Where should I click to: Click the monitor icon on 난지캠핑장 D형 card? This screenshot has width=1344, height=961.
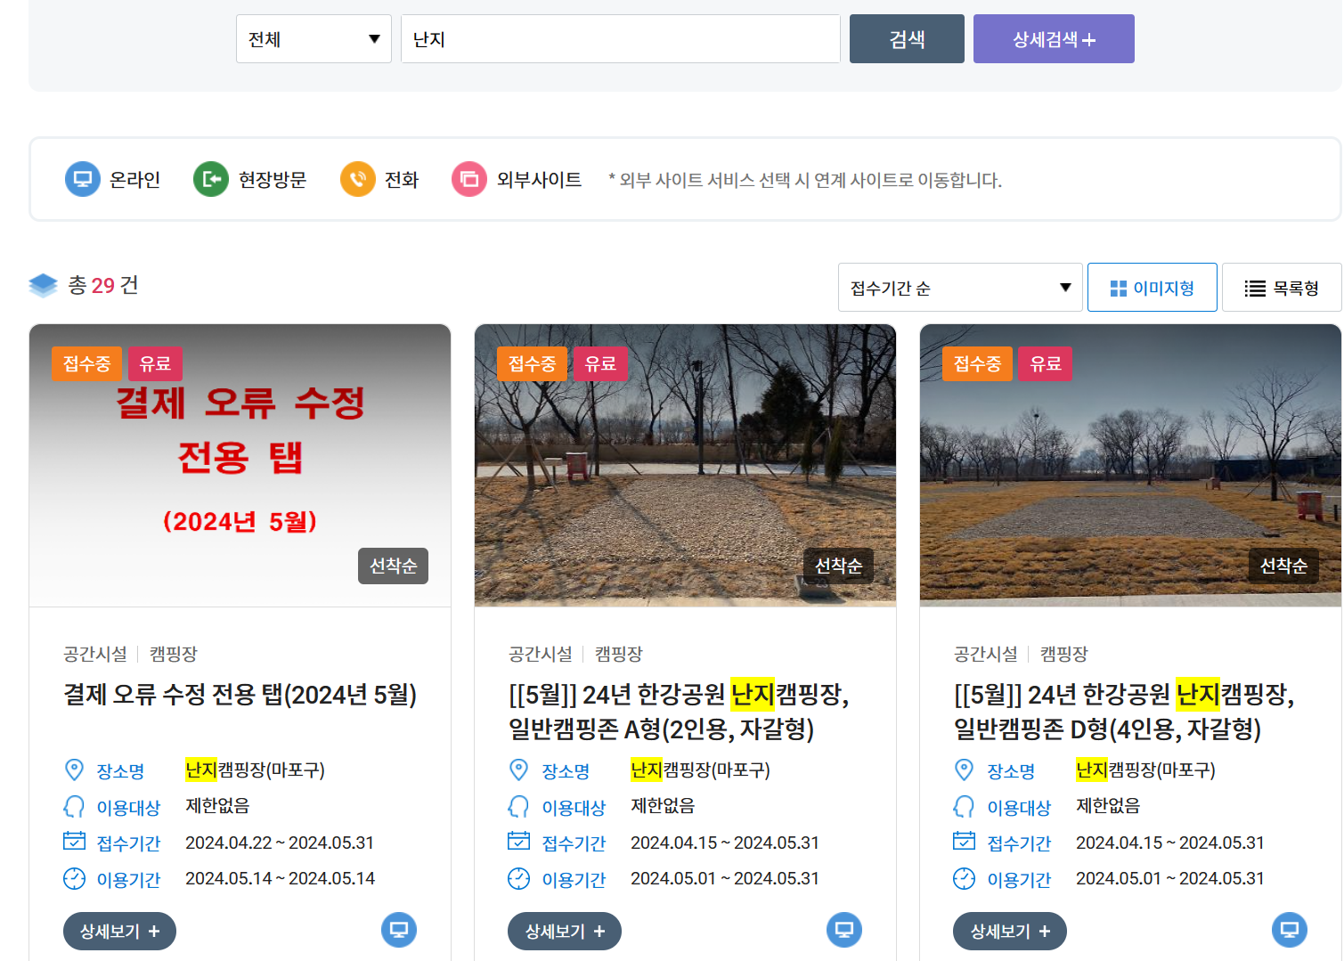[1288, 930]
